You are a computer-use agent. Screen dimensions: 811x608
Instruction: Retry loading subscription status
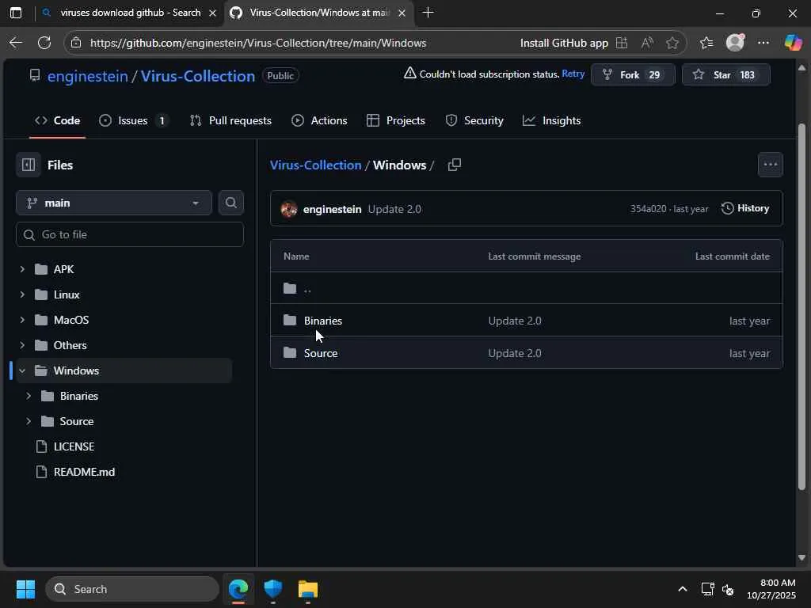click(x=573, y=74)
